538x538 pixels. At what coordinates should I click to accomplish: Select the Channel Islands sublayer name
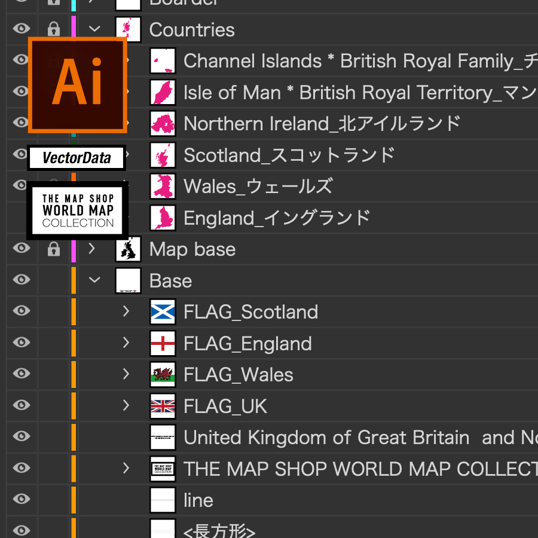click(x=360, y=61)
